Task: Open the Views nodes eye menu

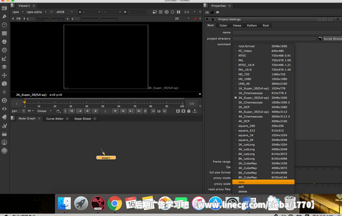Action: [4, 109]
